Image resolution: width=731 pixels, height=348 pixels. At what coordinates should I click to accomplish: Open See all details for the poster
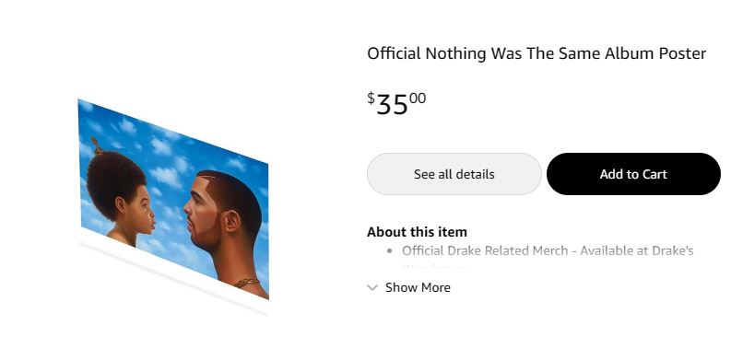[x=454, y=174]
